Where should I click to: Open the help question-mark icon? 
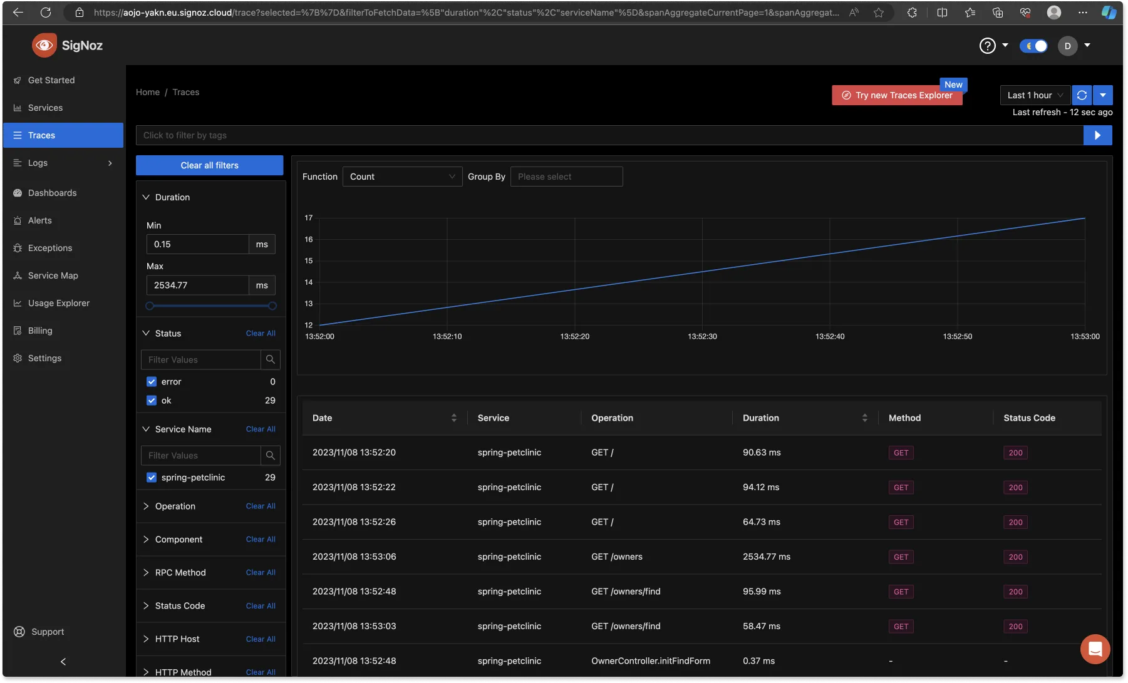click(x=987, y=46)
